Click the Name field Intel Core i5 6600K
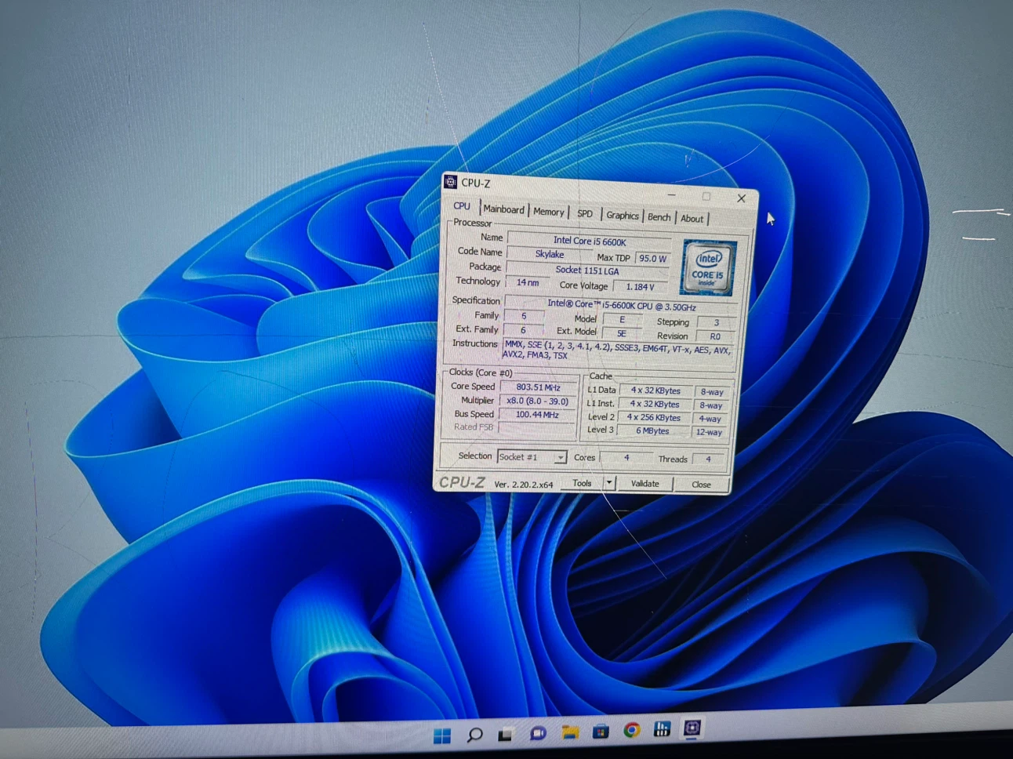Viewport: 1013px width, 759px height. tap(590, 241)
